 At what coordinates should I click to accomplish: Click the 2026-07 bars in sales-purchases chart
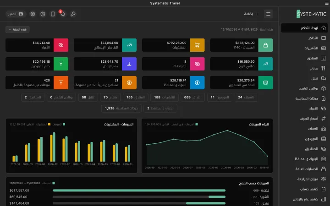coord(53,147)
